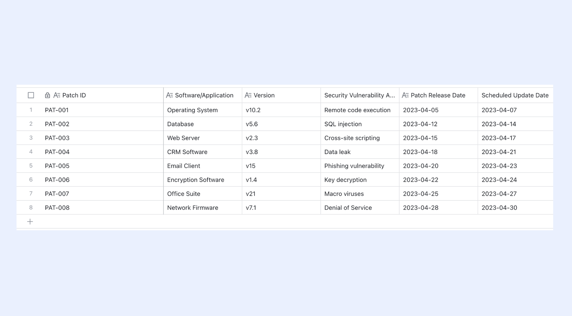
Task: Add a new row with the plus icon
Action: [30, 222]
